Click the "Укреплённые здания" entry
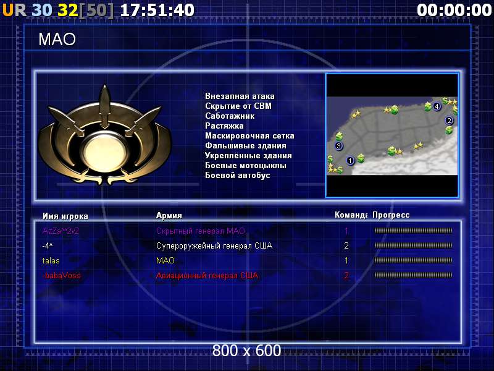The height and width of the screenshot is (371, 494). point(248,156)
